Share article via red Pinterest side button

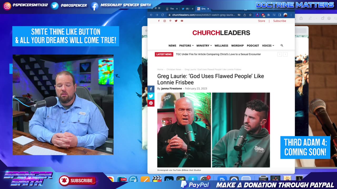(x=151, y=103)
